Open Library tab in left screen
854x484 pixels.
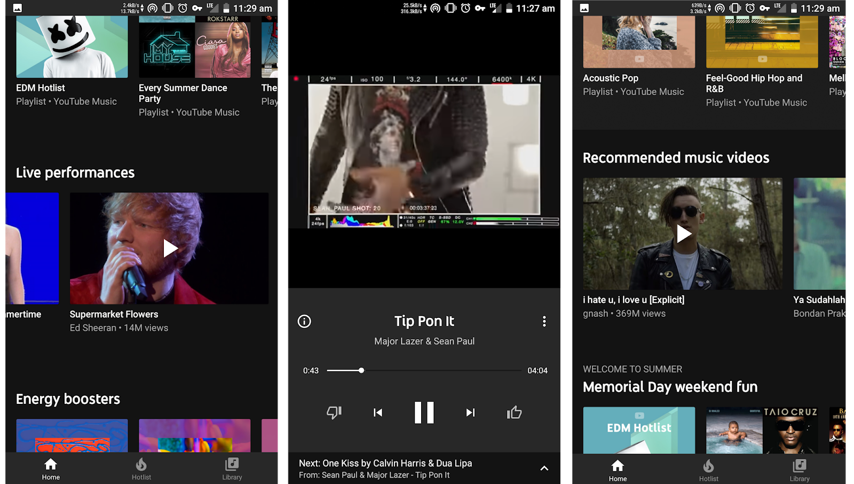click(232, 469)
